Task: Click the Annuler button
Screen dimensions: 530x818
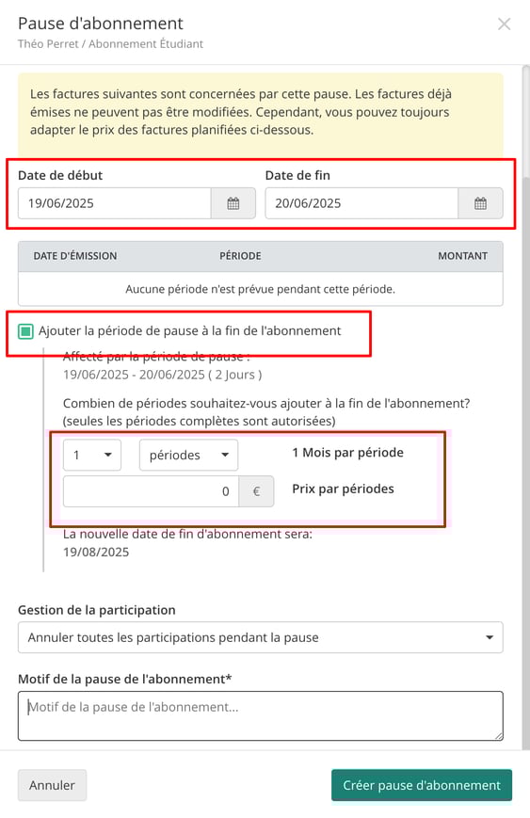Action: click(52, 785)
